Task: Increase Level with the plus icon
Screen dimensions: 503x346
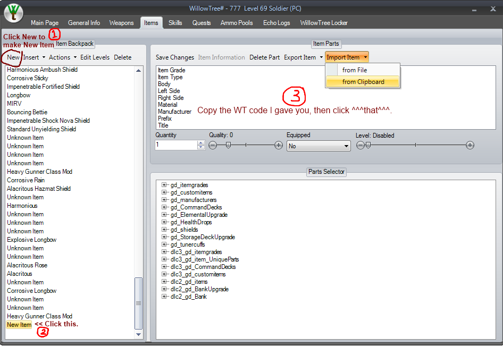Action: [x=470, y=146]
